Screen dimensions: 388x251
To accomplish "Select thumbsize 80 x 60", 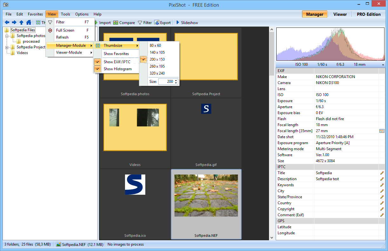I will click(159, 46).
